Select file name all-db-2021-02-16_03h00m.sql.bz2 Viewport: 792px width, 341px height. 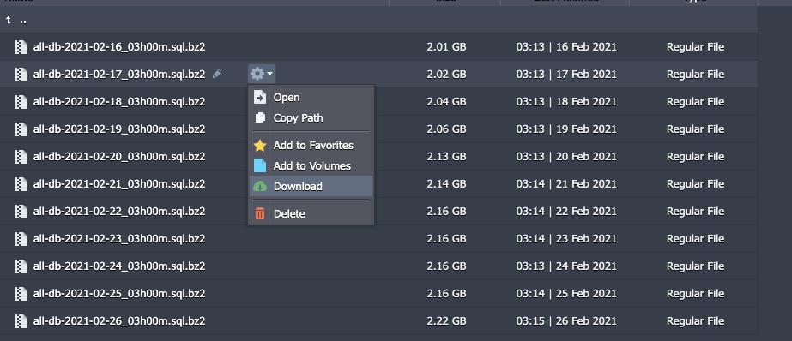point(119,47)
